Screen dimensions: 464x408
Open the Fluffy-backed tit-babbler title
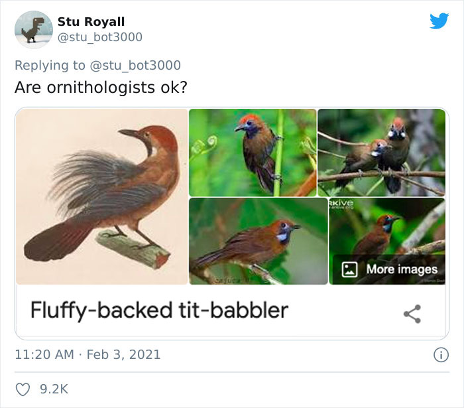pos(159,310)
